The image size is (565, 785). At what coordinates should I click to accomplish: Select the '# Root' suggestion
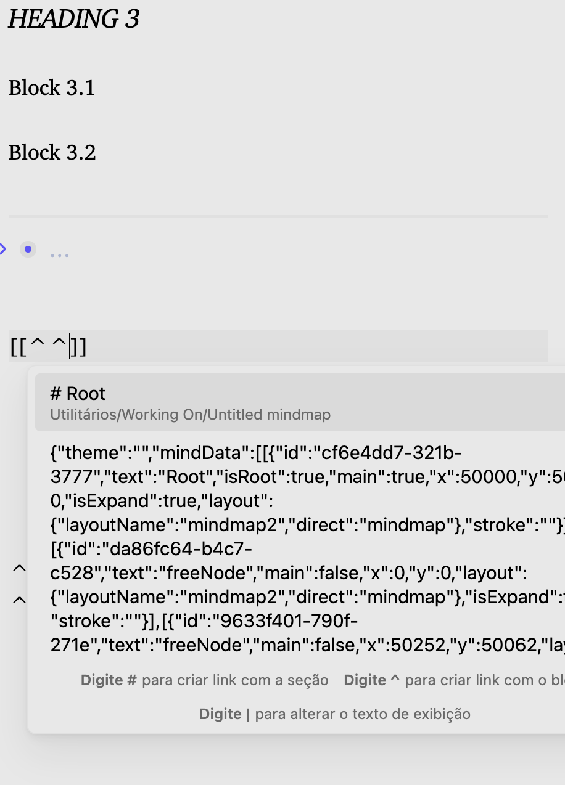[78, 394]
